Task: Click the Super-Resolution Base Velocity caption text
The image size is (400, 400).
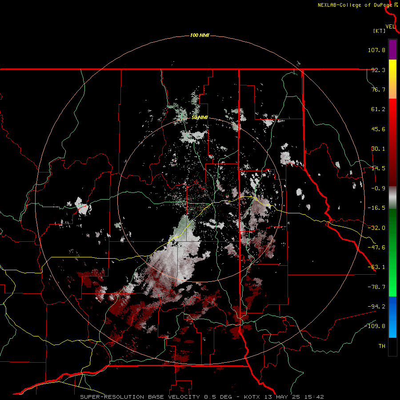Action: pyautogui.click(x=202, y=397)
